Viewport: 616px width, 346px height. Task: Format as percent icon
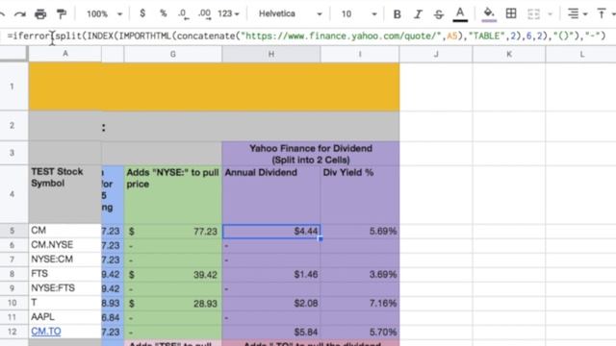click(163, 13)
